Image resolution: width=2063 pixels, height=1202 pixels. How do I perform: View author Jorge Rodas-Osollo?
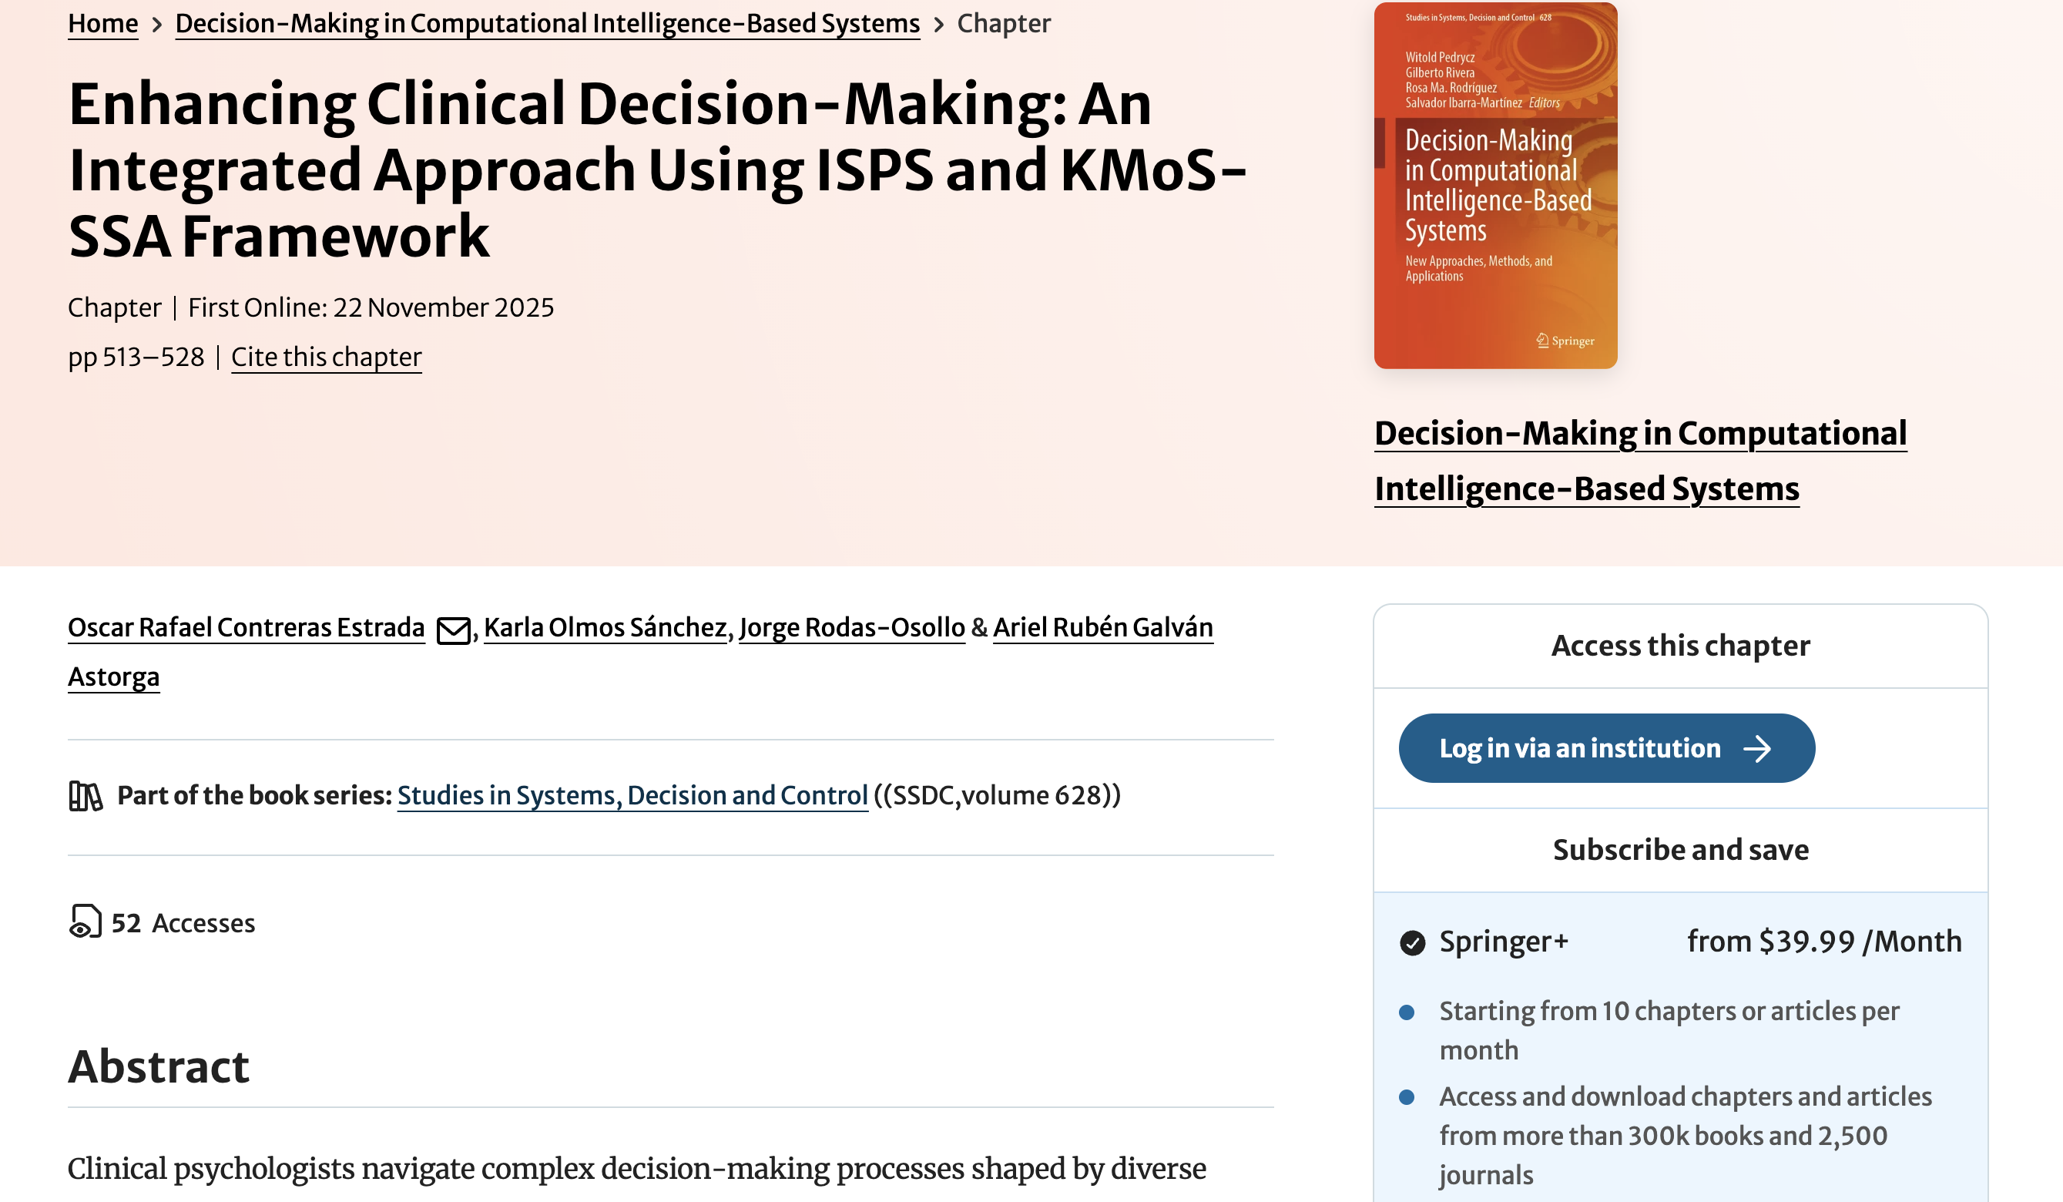click(851, 628)
